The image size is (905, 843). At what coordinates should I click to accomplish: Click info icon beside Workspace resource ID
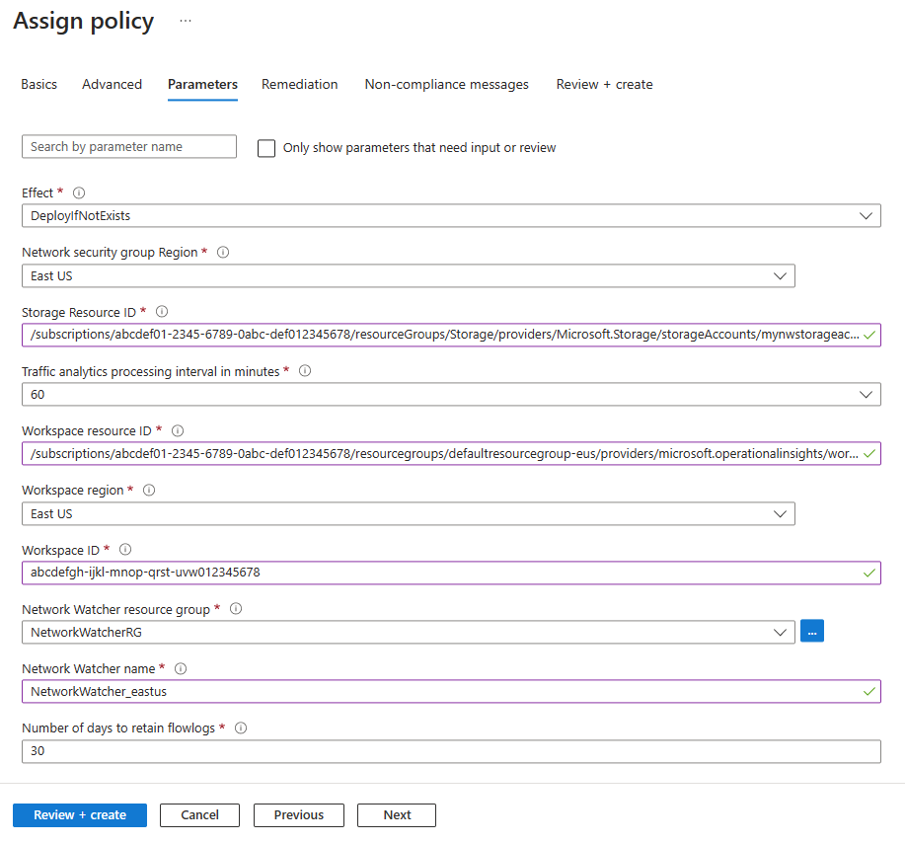pyautogui.click(x=178, y=431)
